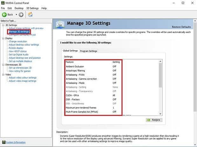Select the Ambient Occlusion row
The image size is (197, 147).
[x=93, y=67]
